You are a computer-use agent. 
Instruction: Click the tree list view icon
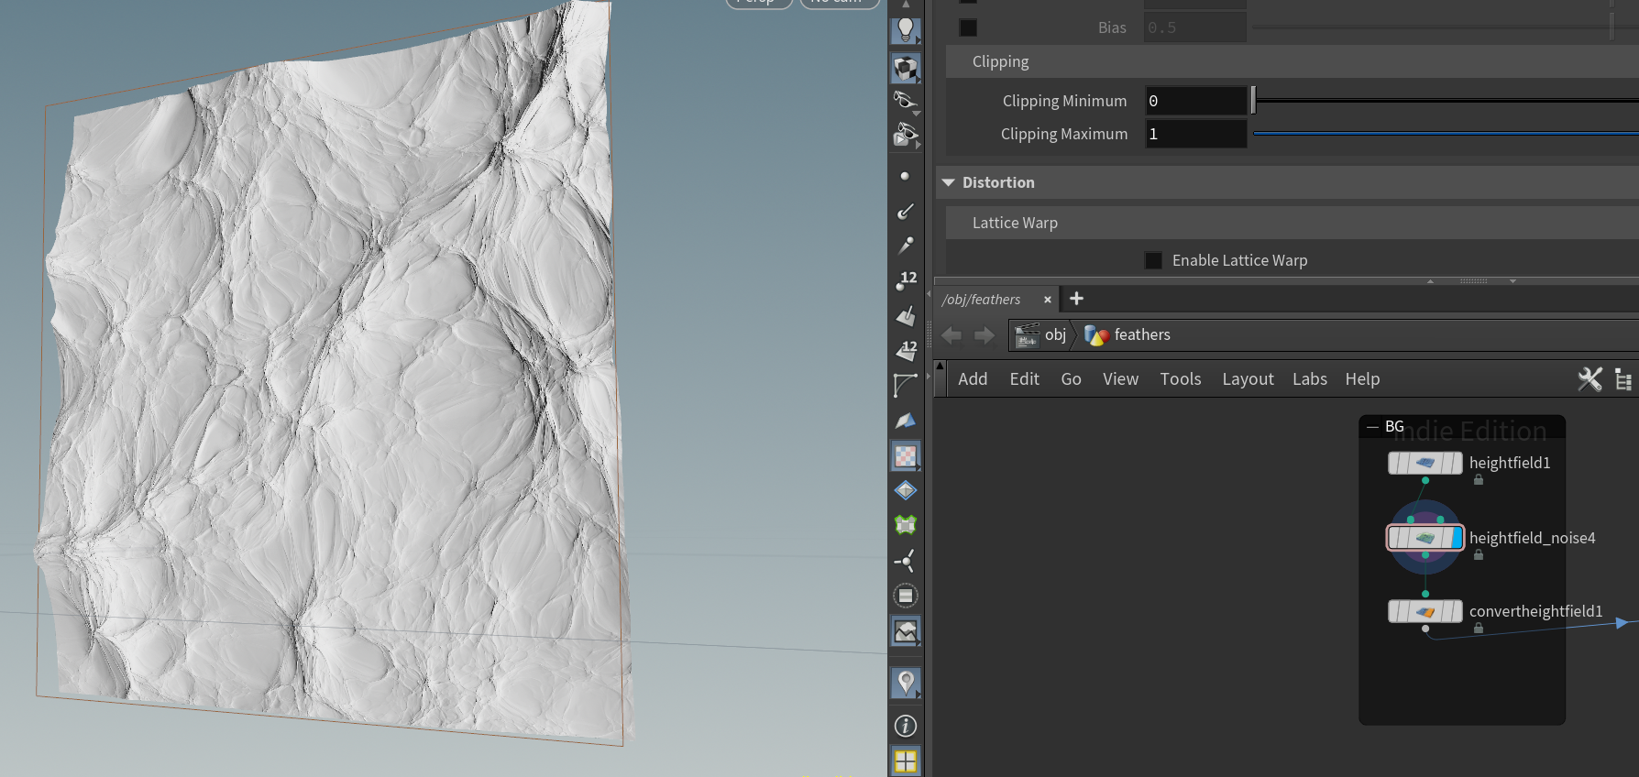(1622, 379)
